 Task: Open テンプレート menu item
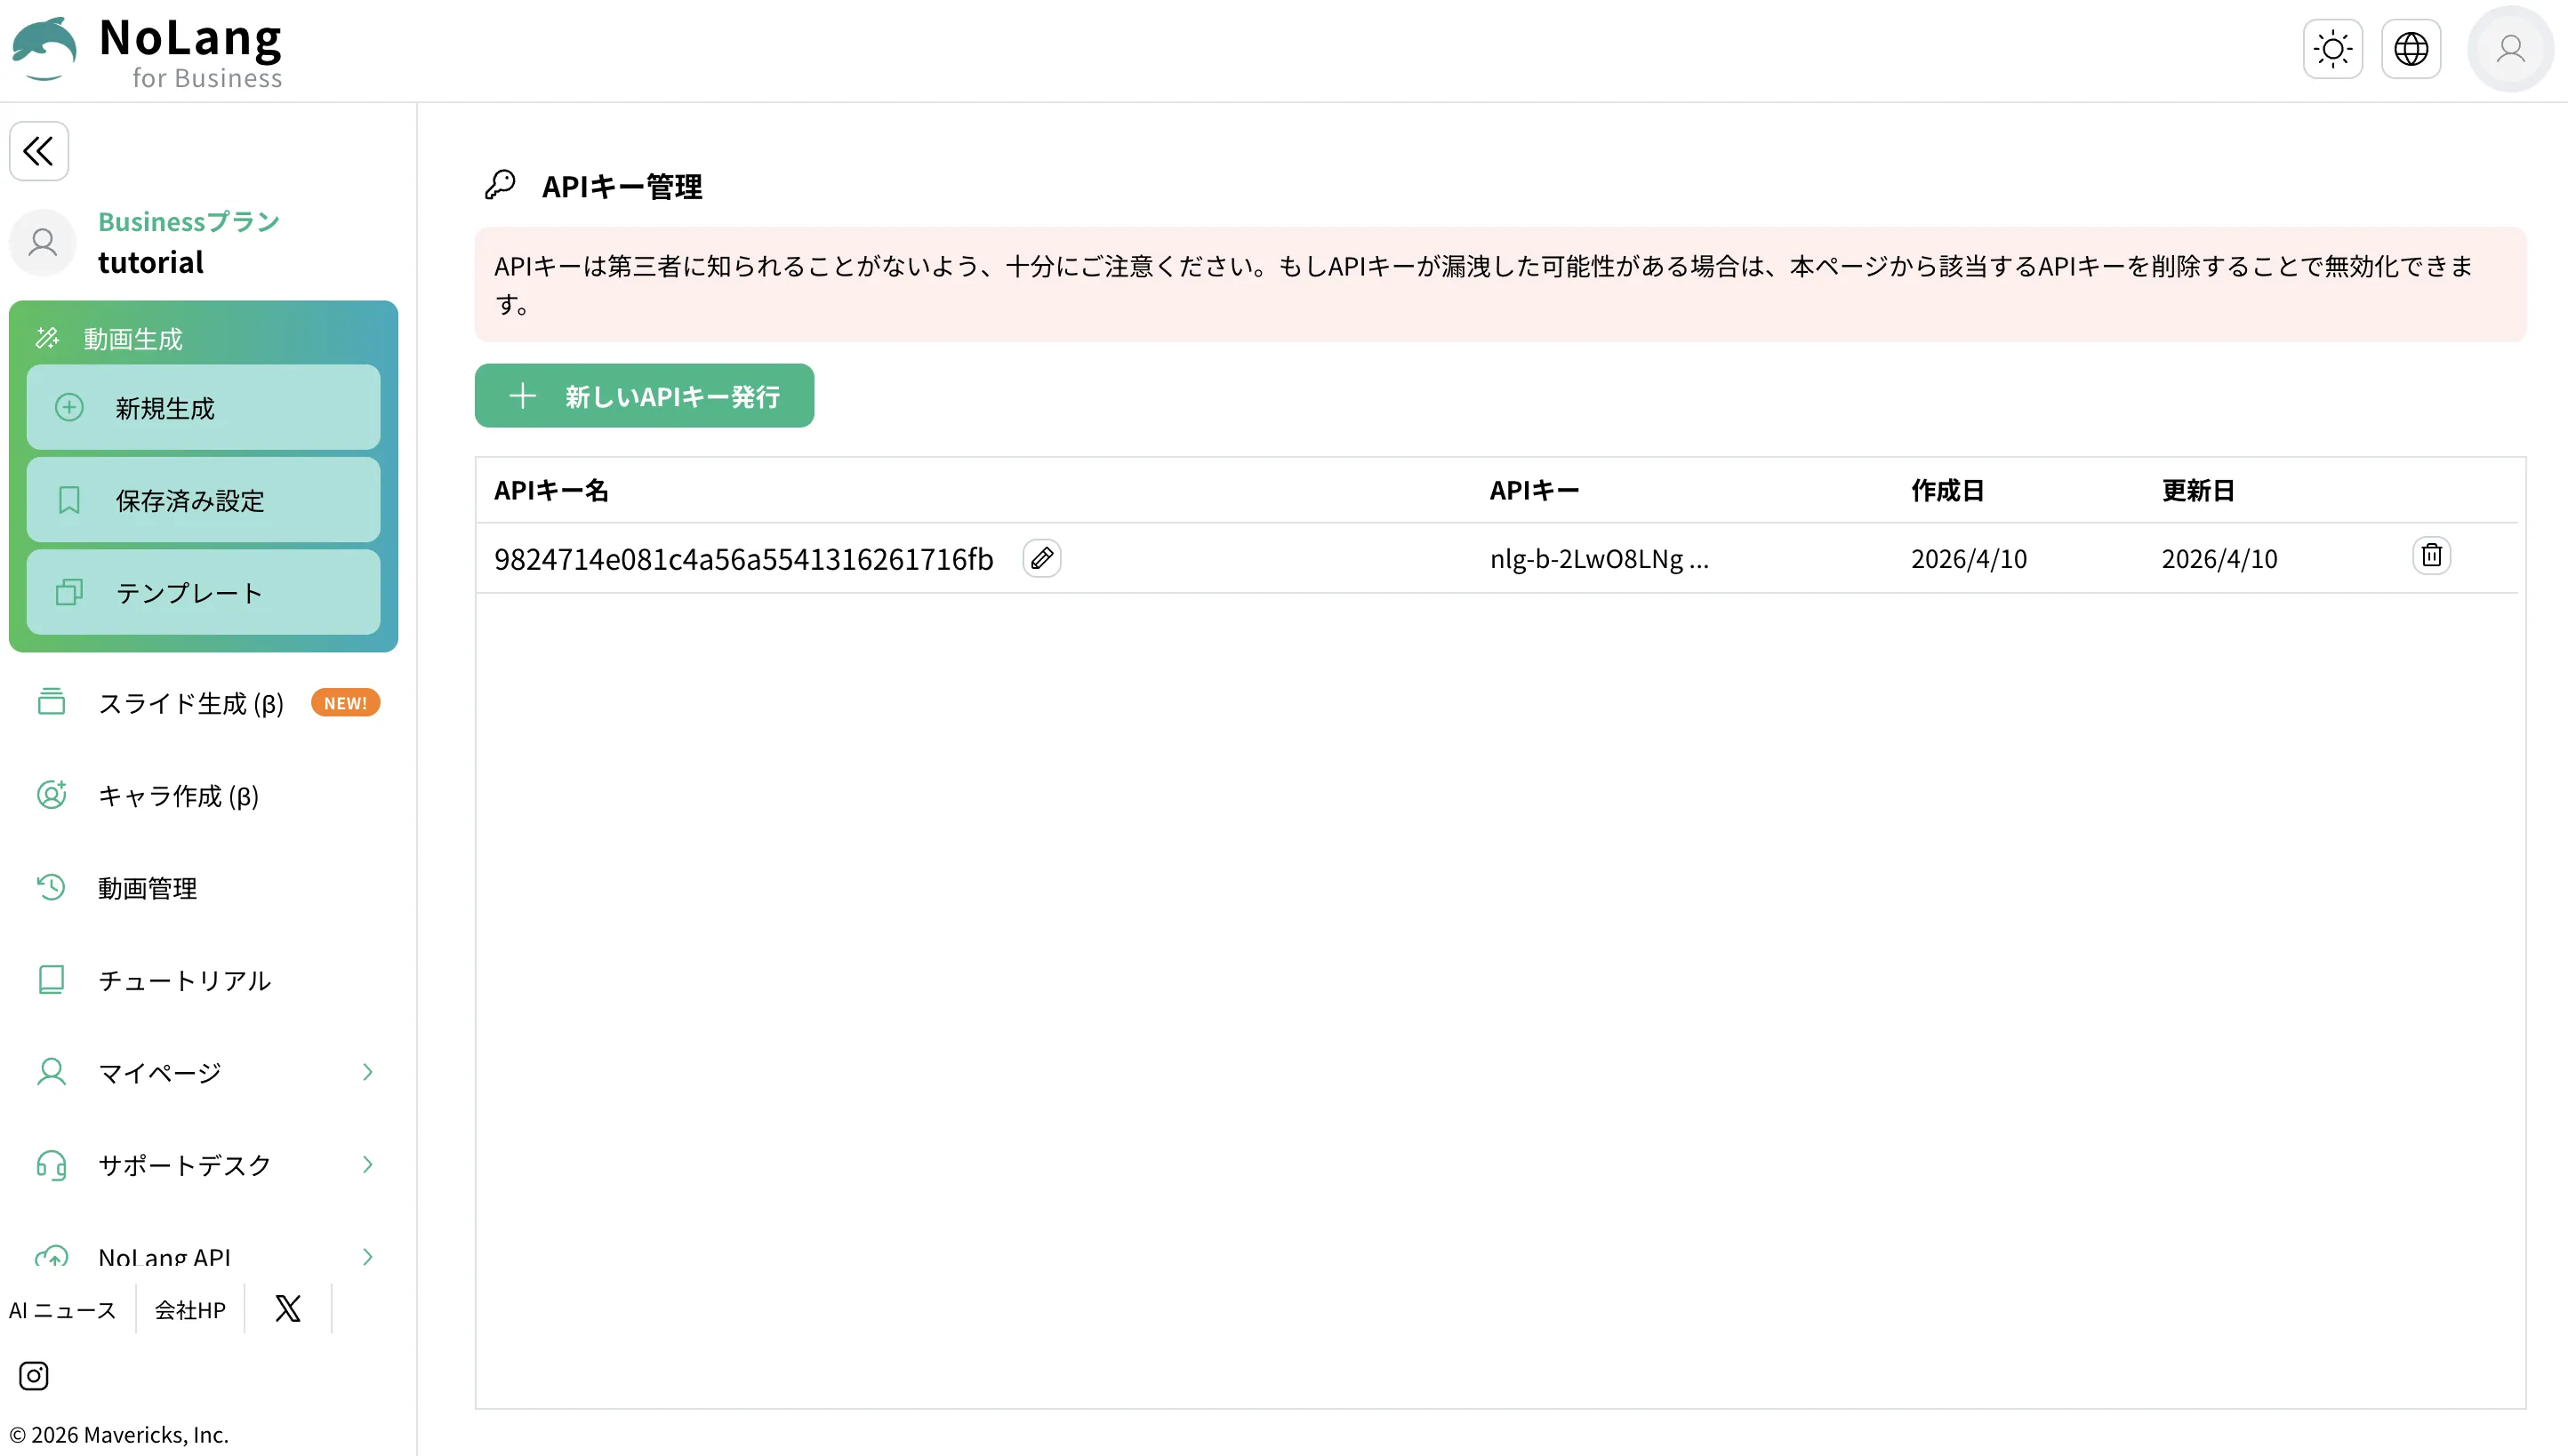tap(203, 592)
